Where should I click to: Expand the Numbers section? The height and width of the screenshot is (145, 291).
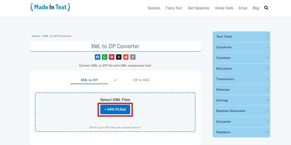coord(241,132)
